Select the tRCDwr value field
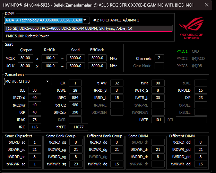Image resolution: width=216 pixels, height=173 pixels. coord(35,105)
